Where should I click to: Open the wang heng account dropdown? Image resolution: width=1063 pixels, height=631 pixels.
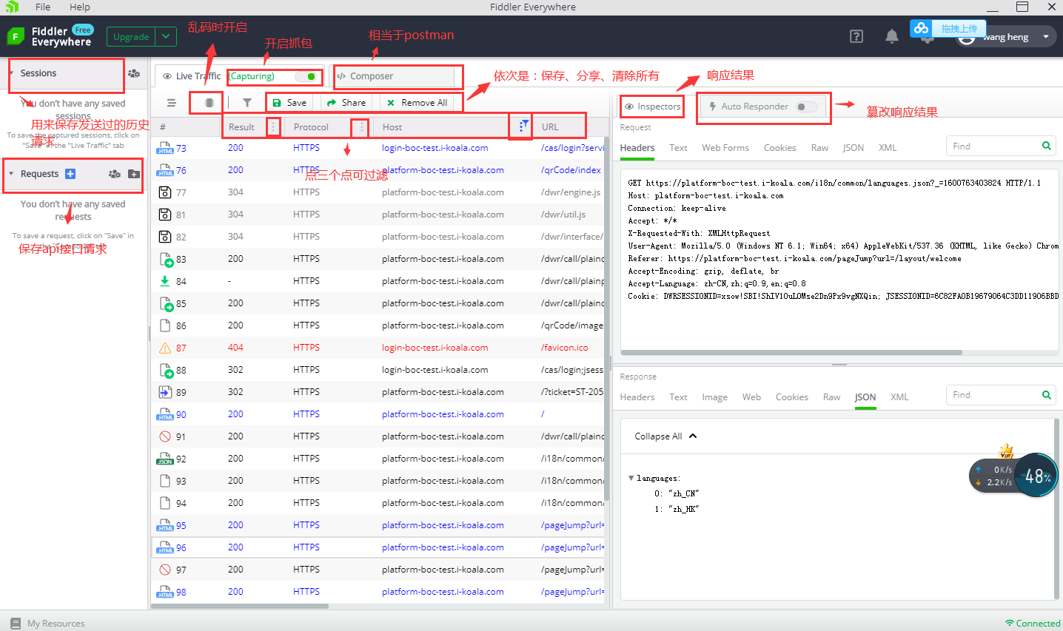[x=1046, y=37]
